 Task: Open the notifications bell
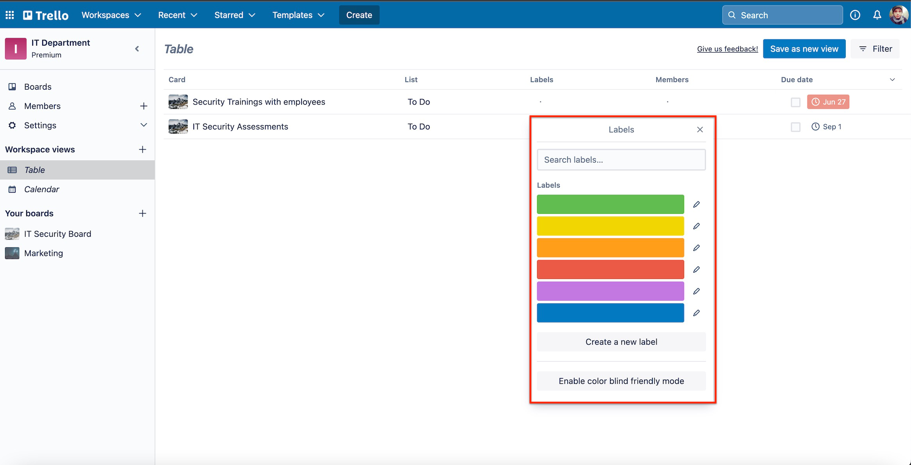(877, 15)
